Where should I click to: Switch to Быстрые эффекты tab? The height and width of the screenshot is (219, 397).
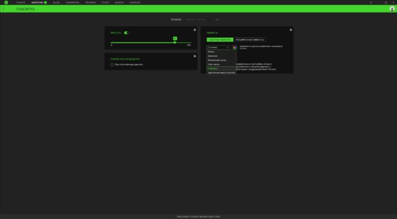click(220, 40)
